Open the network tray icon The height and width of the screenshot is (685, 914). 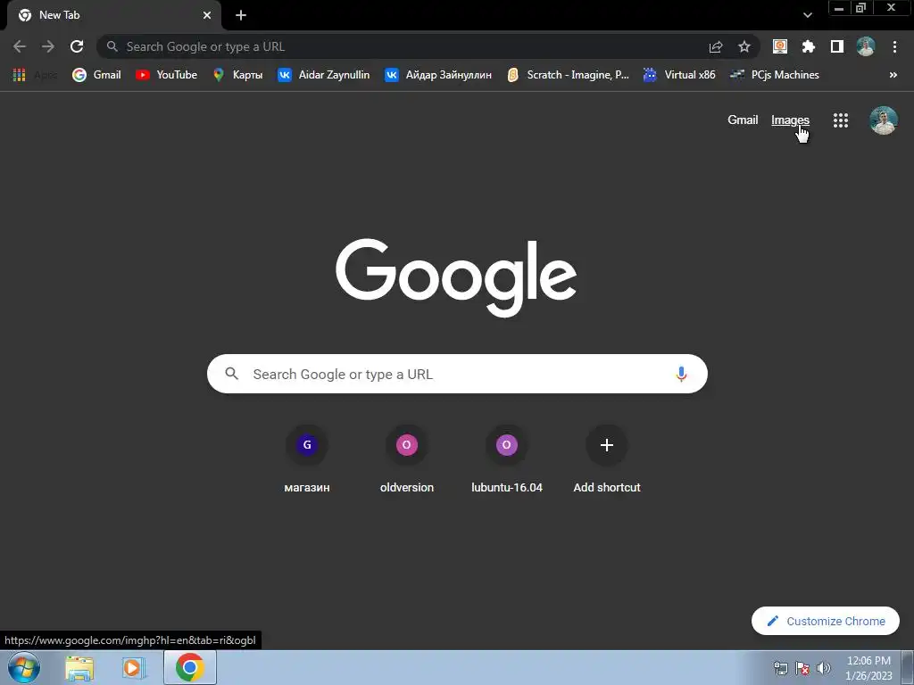(x=780, y=669)
